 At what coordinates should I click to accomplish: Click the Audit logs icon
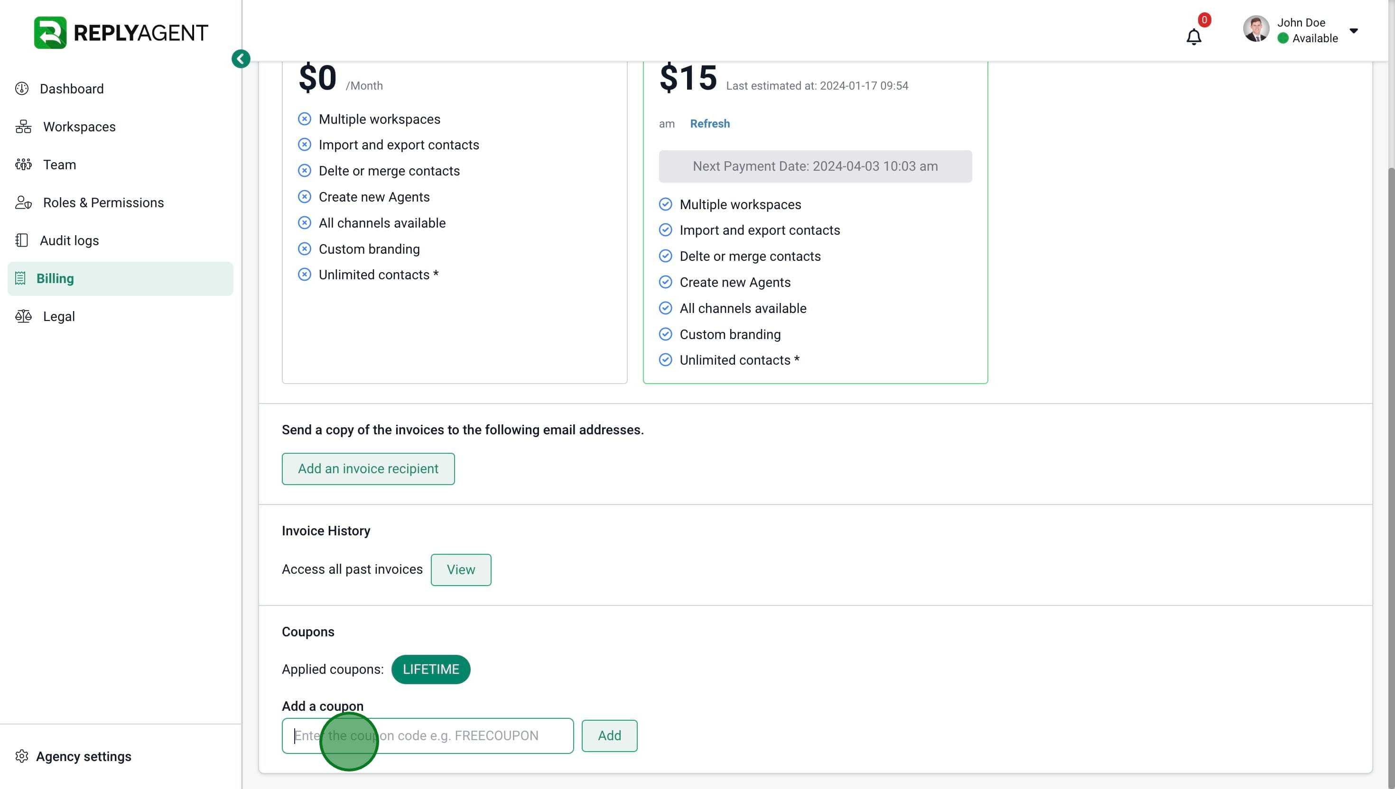coord(22,240)
